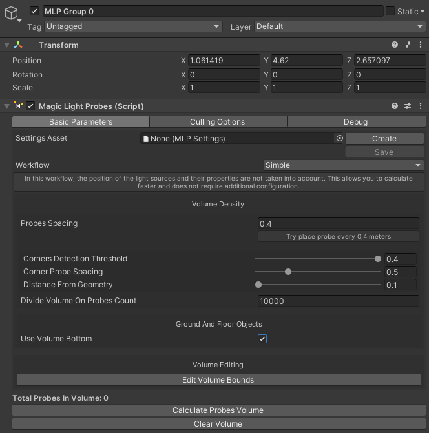
Task: Open Transform presets icon
Action: coord(408,45)
